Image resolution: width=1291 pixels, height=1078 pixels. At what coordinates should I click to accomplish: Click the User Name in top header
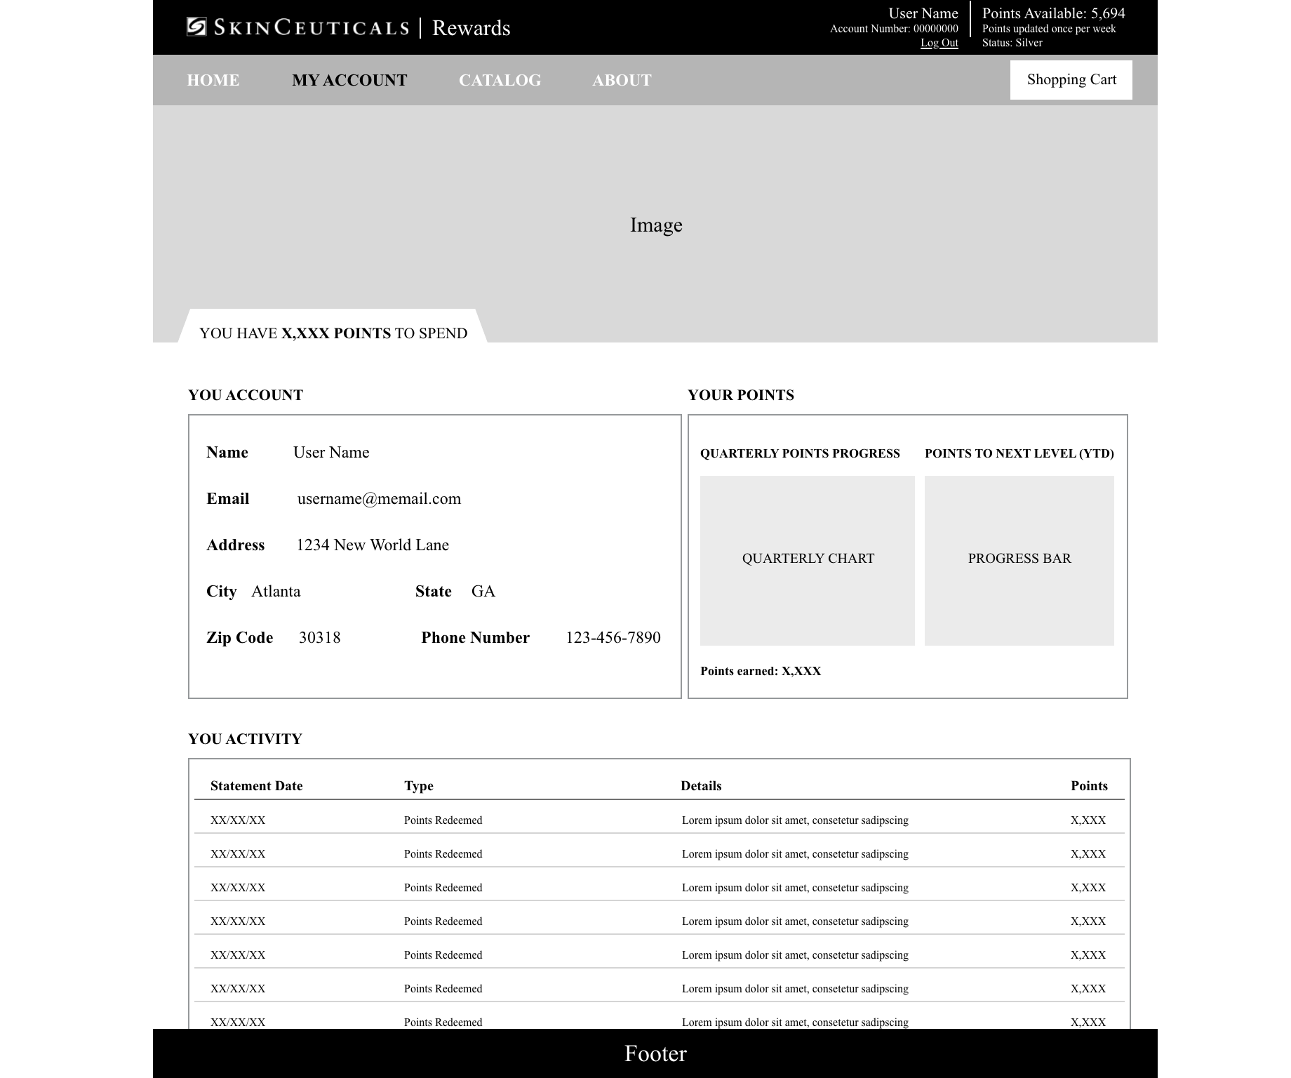(923, 13)
